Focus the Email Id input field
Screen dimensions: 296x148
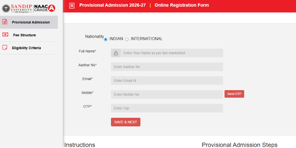[x=167, y=80]
